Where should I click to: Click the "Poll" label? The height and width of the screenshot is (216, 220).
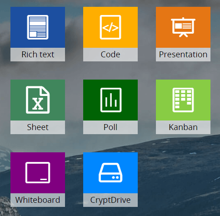(x=110, y=127)
